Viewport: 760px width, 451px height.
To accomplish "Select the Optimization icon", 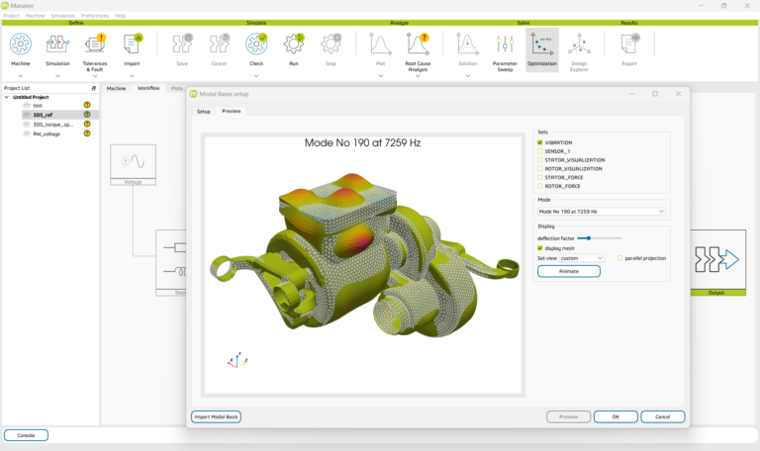I will coord(542,45).
